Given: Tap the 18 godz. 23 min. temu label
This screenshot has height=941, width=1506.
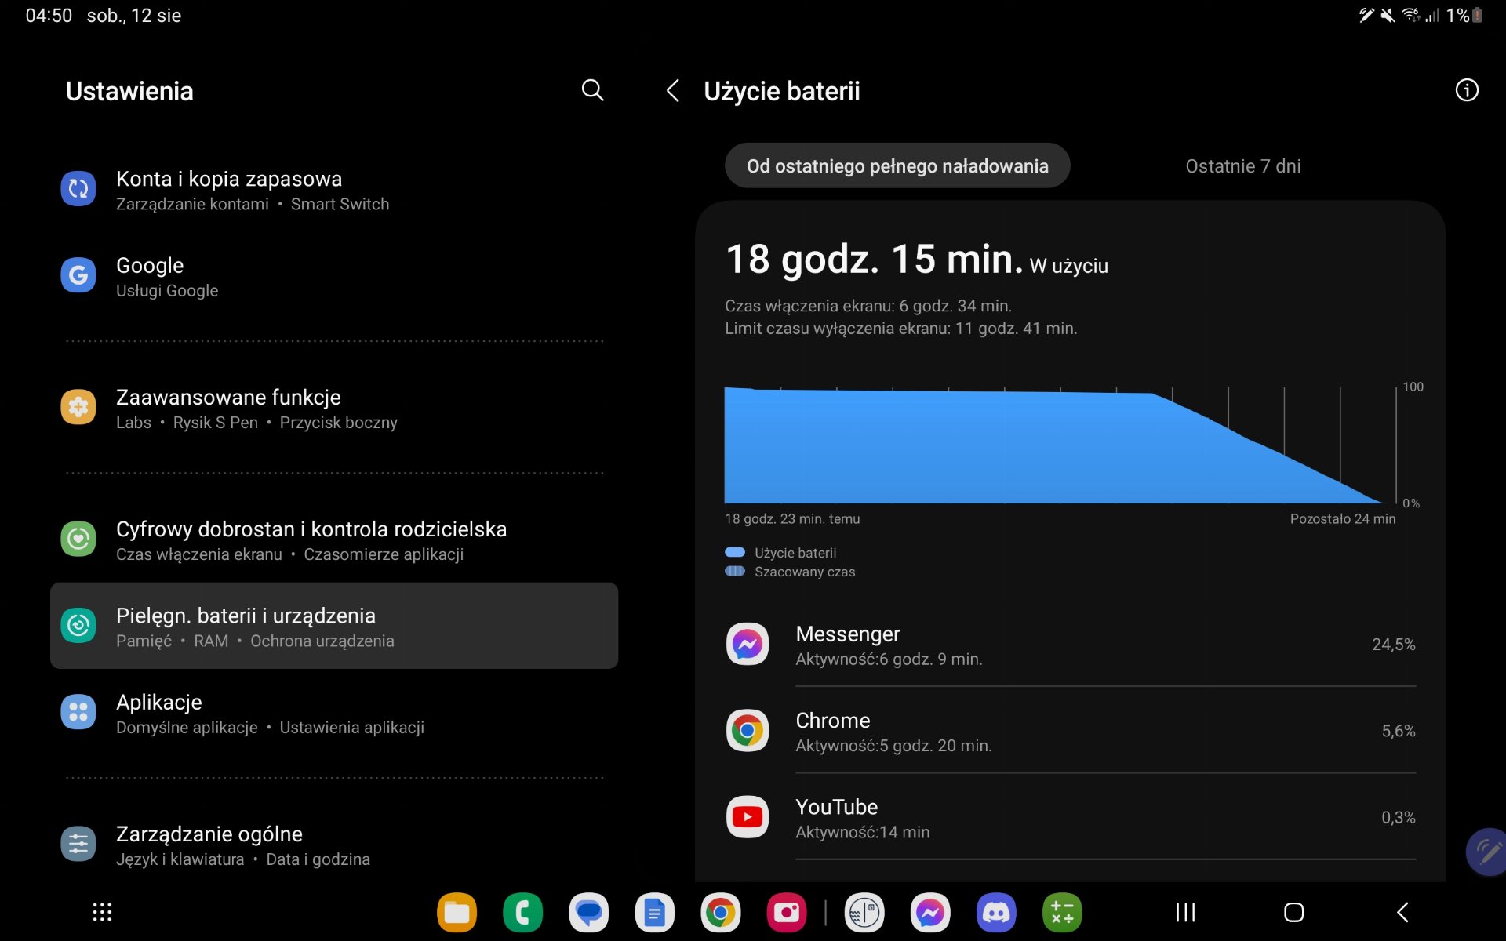Looking at the screenshot, I should coord(792,519).
